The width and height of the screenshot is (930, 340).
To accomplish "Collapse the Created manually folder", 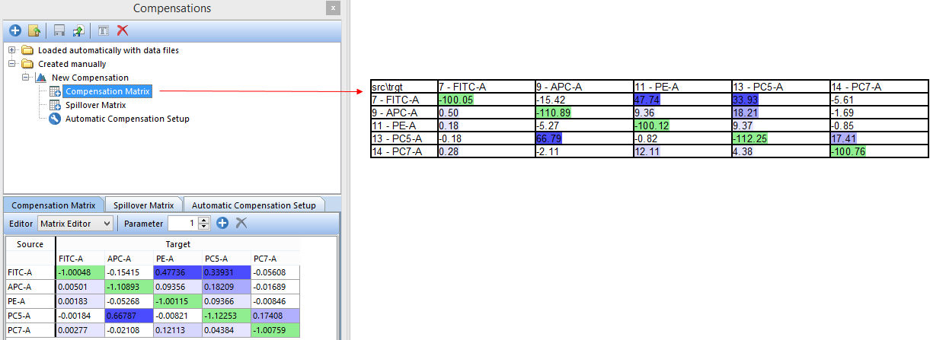I will (12, 64).
